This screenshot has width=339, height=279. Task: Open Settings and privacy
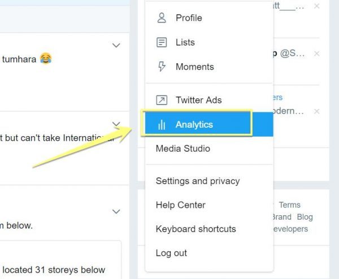click(x=209, y=181)
